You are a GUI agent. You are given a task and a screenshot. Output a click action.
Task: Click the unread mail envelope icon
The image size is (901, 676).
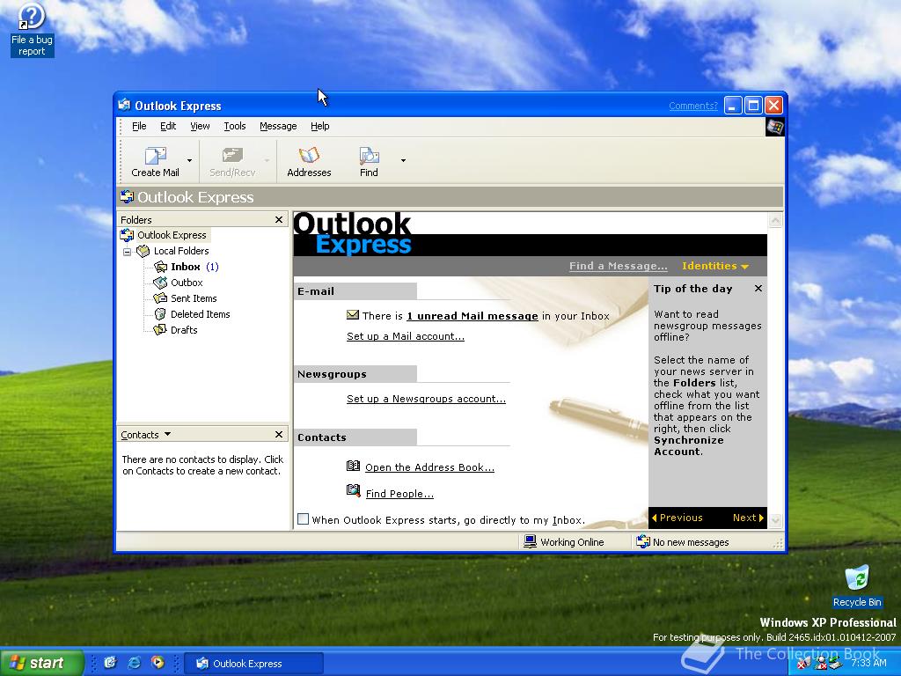pos(353,315)
